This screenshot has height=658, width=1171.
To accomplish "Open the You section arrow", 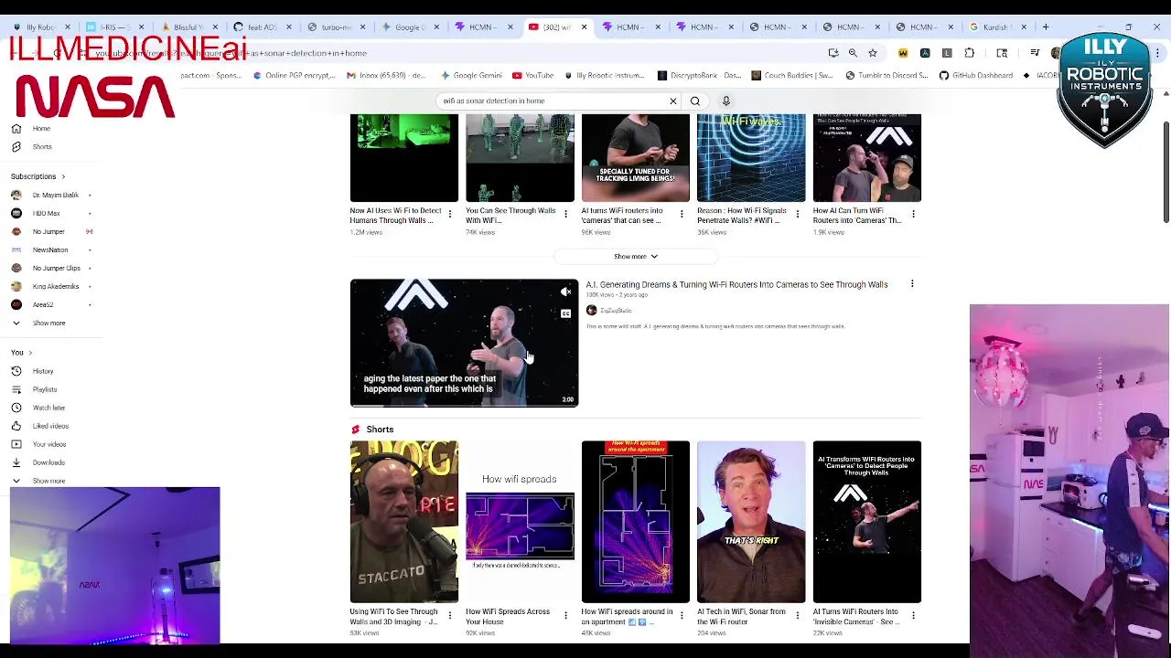I will click(x=30, y=353).
